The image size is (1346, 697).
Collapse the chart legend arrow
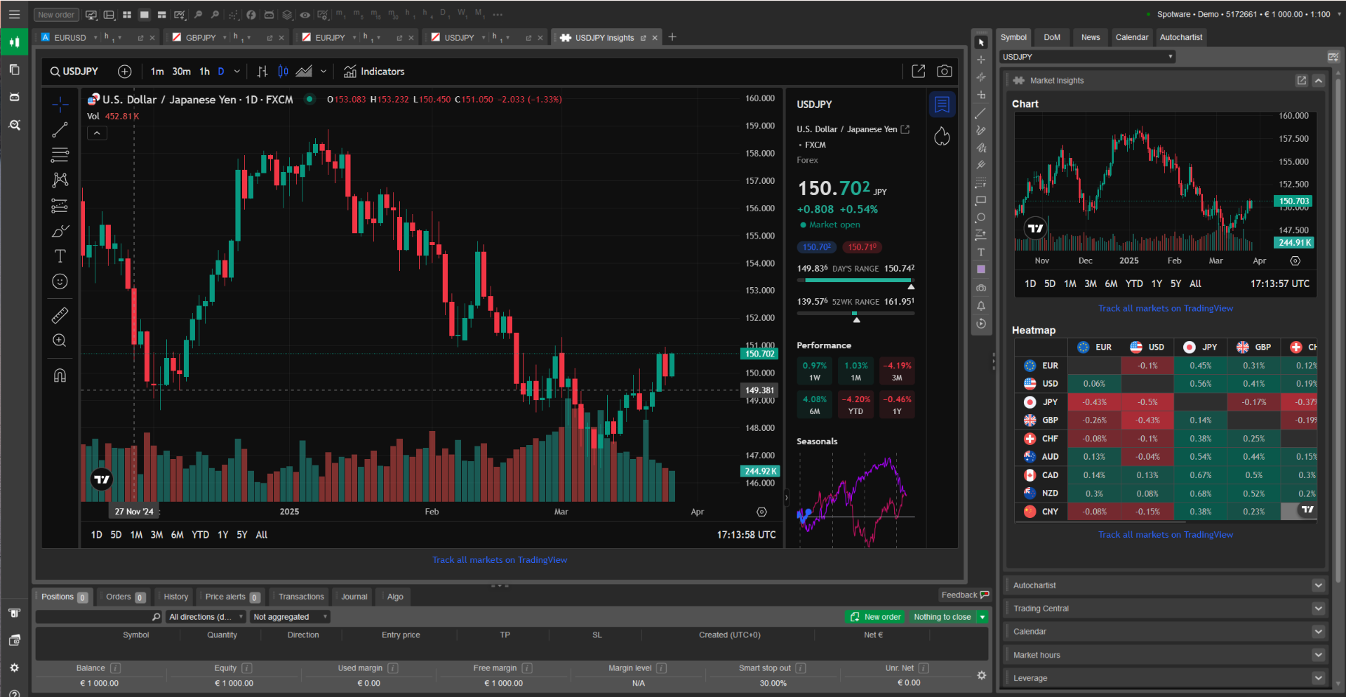point(97,133)
